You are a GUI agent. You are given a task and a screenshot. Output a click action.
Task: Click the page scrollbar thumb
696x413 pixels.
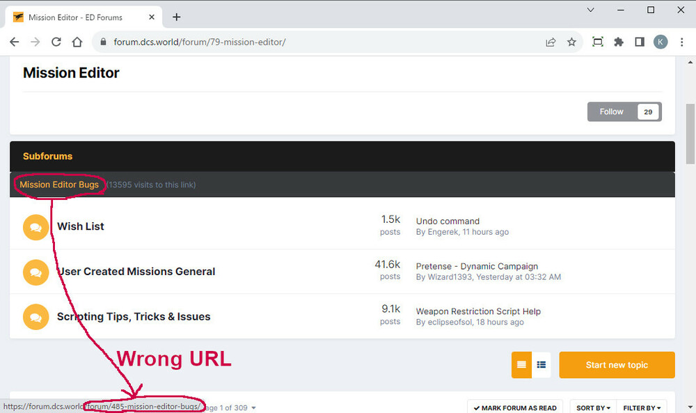[x=690, y=134]
